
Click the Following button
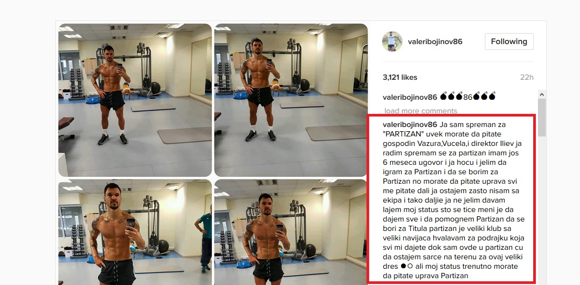[509, 41]
